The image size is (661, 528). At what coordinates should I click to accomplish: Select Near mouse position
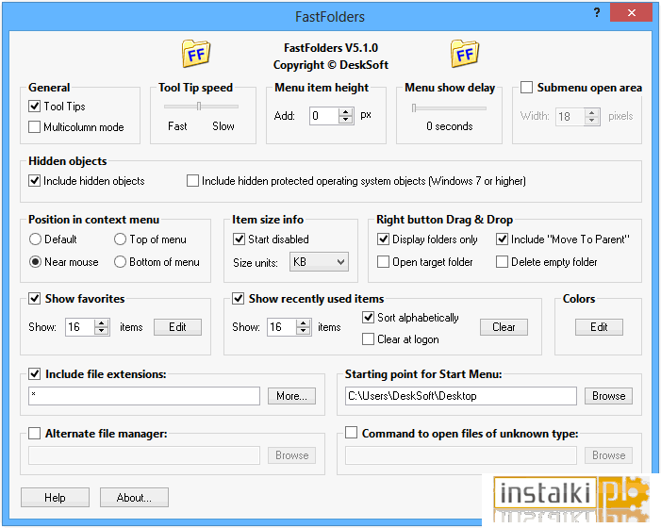(36, 262)
